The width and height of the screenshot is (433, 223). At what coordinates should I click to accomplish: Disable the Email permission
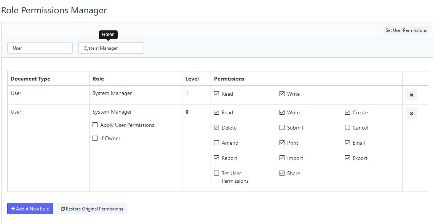(348, 143)
